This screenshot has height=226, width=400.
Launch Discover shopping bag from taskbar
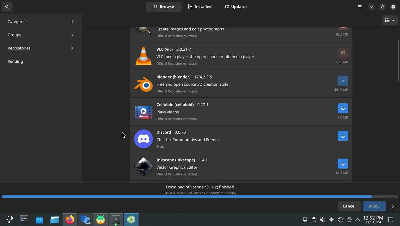coord(39,219)
